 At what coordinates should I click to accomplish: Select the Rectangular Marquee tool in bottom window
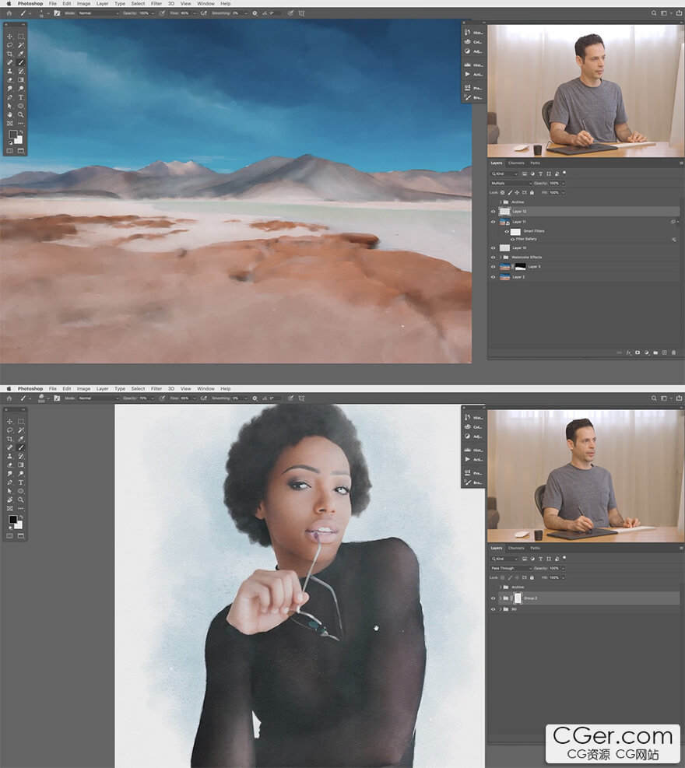(x=21, y=421)
